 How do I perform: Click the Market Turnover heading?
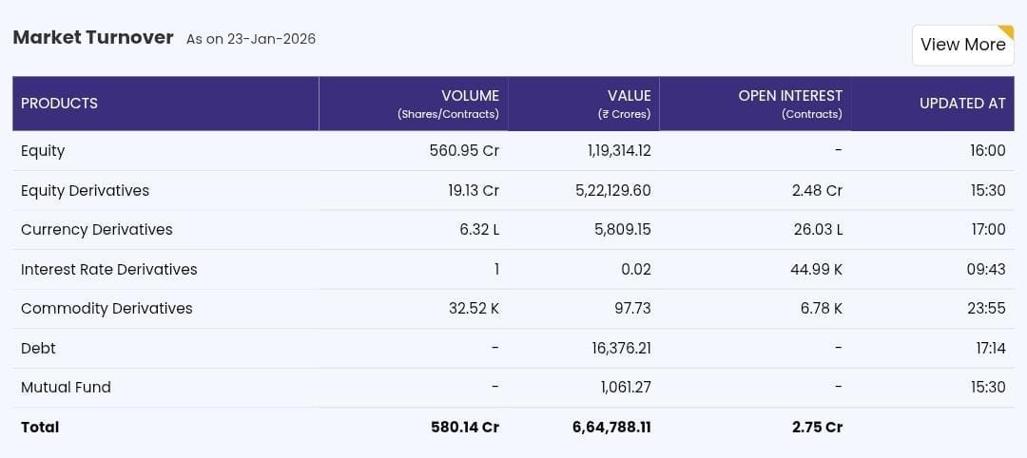click(93, 38)
